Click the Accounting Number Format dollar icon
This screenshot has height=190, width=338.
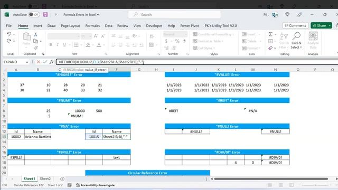coord(166,41)
